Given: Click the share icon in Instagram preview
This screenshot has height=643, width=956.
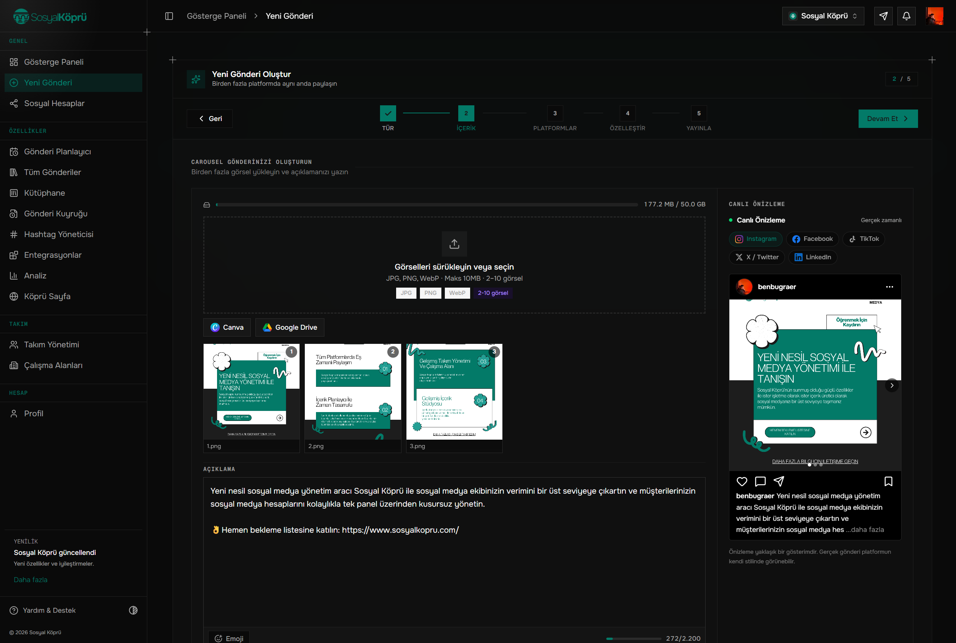Looking at the screenshot, I should (x=778, y=481).
